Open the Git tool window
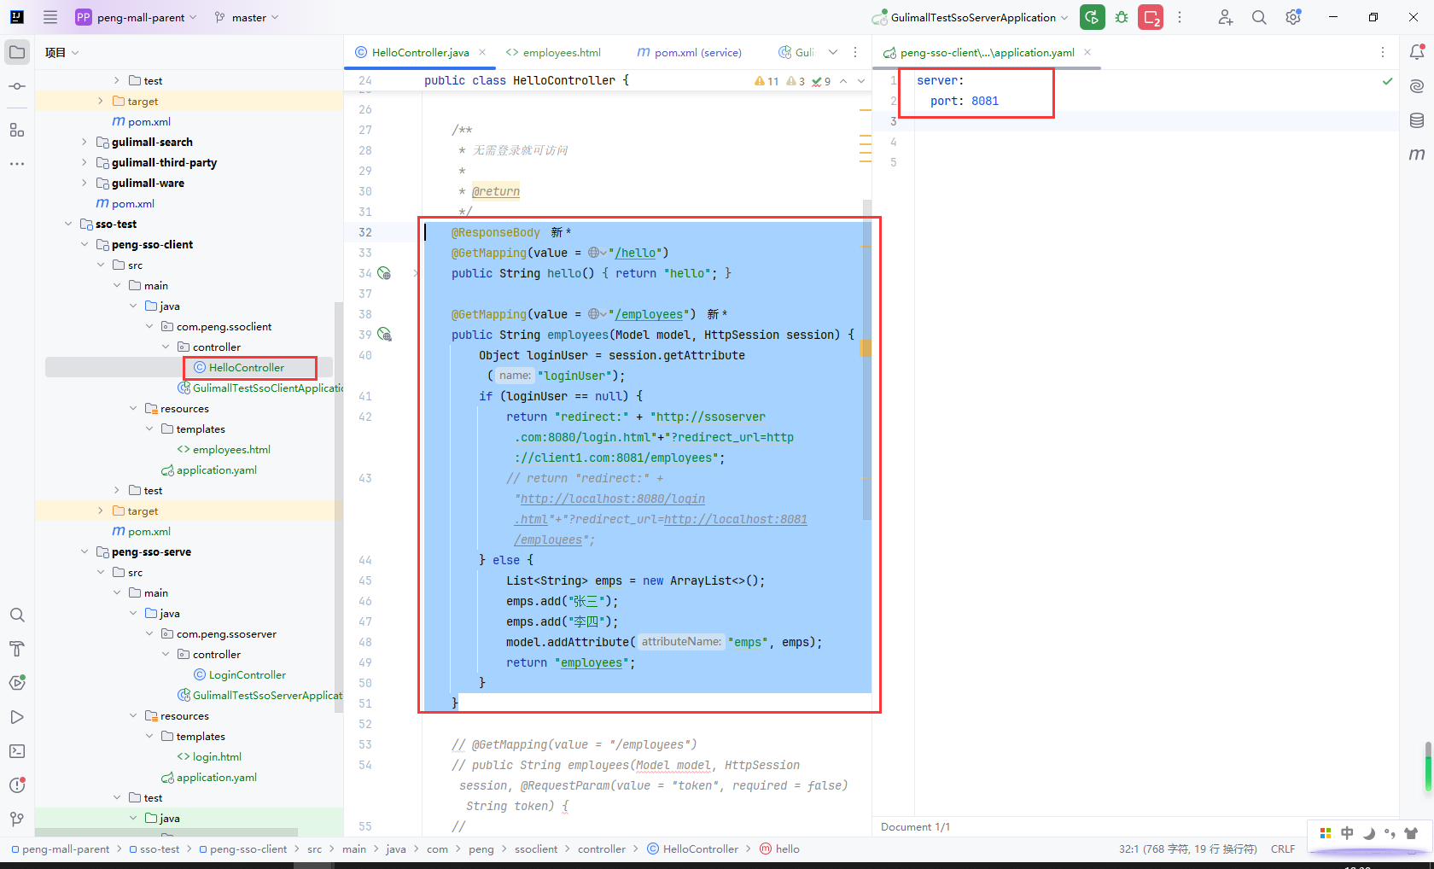 [17, 819]
